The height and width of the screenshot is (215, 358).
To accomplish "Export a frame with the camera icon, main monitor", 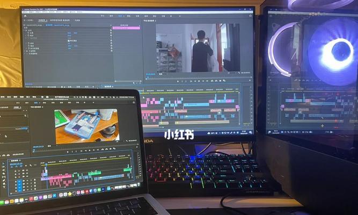I will pyautogui.click(x=220, y=81).
